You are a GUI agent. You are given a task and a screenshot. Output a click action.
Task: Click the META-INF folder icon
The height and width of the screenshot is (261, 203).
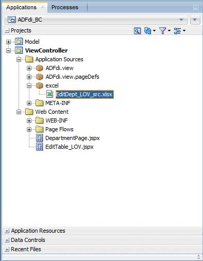[x=39, y=103]
